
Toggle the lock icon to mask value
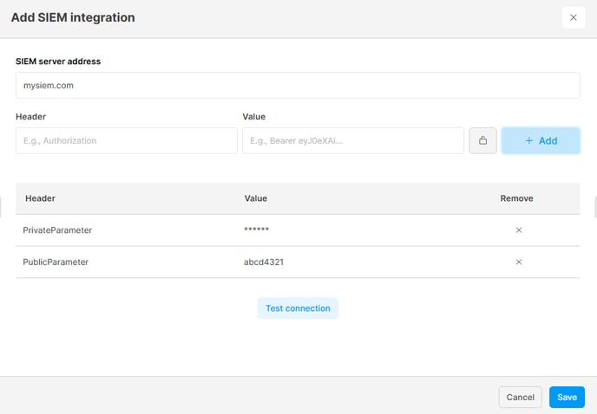pyautogui.click(x=482, y=140)
